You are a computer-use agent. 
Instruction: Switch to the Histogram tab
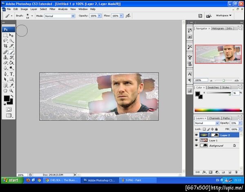(218, 28)
